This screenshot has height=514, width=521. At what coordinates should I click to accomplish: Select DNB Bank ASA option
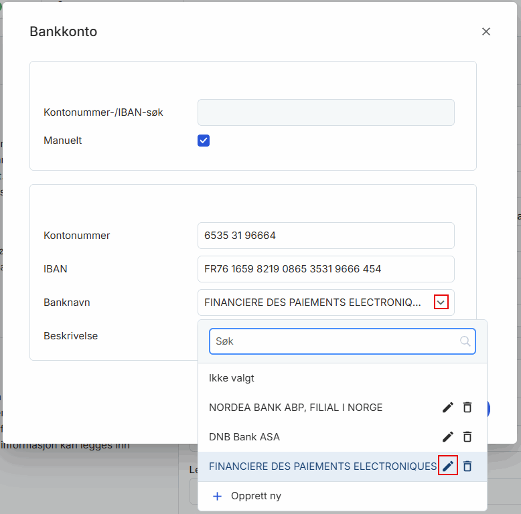tap(342, 437)
